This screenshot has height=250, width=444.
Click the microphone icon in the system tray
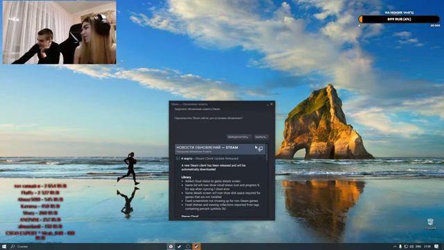[x=400, y=247]
